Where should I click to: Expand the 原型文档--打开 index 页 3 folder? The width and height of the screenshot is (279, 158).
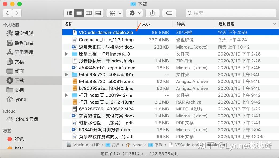[66, 54]
